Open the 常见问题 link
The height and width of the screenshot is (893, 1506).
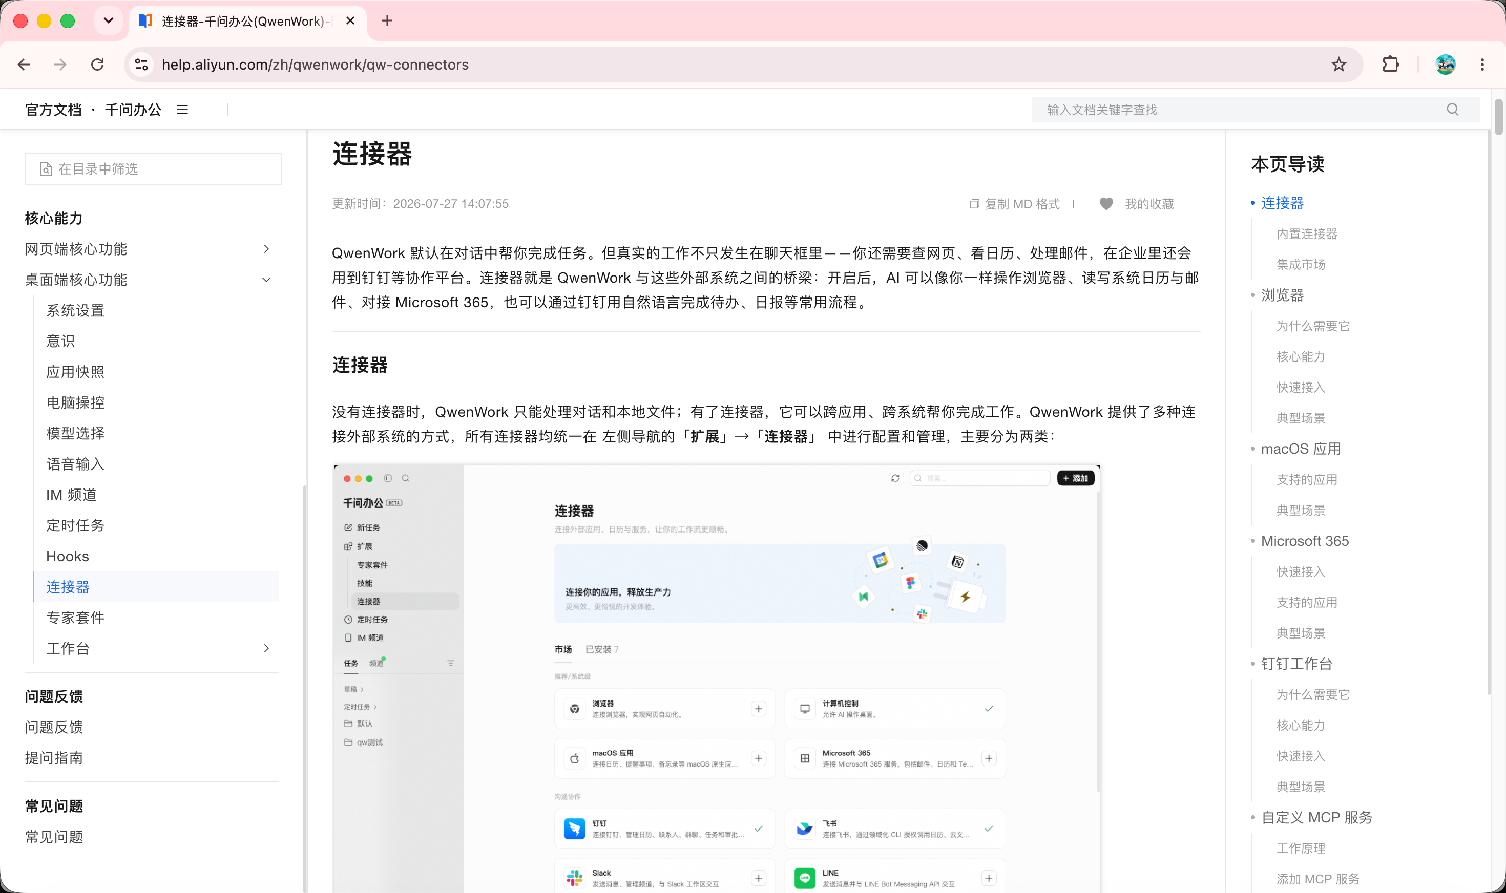(54, 837)
